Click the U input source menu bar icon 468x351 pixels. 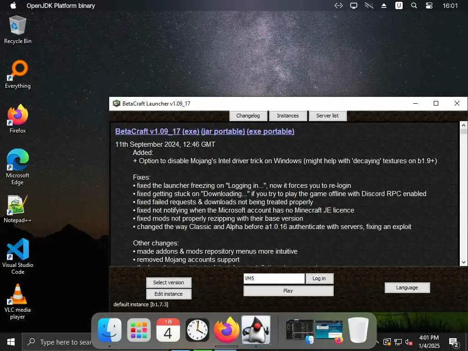coord(399,5)
